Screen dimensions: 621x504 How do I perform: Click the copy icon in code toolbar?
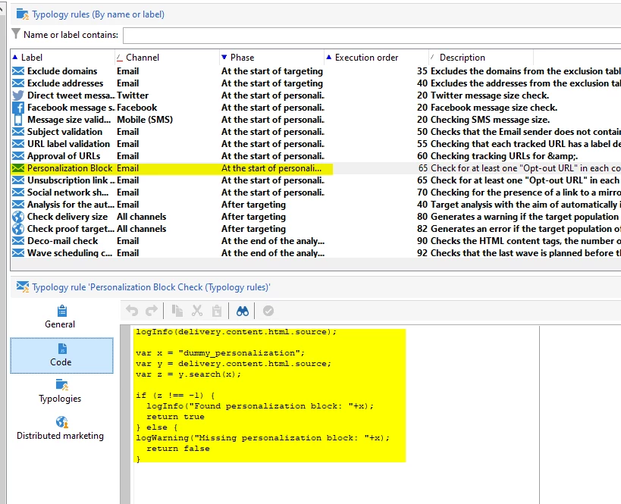[x=177, y=311]
